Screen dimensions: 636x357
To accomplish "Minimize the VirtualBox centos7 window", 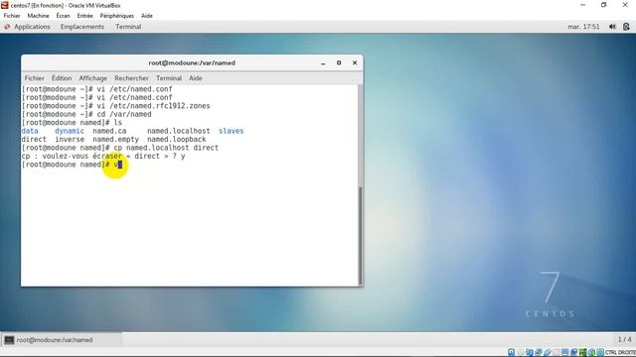I will click(x=583, y=5).
